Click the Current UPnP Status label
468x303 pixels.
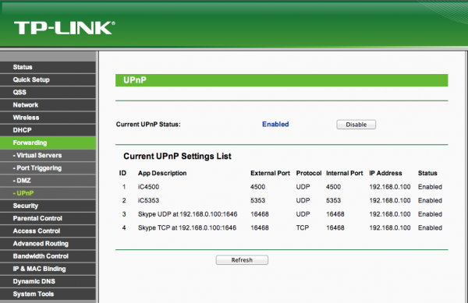pos(148,125)
